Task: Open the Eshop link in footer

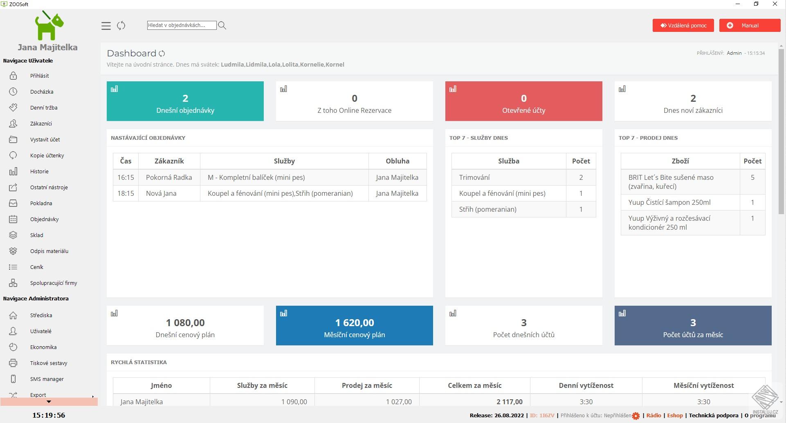Action: pyautogui.click(x=675, y=415)
